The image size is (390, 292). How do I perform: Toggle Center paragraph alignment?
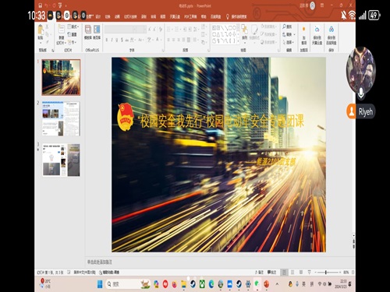174,40
